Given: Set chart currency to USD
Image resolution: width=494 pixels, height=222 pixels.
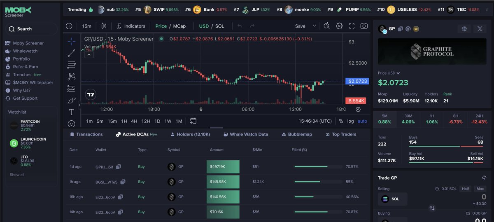Looking at the screenshot, I should [204, 26].
